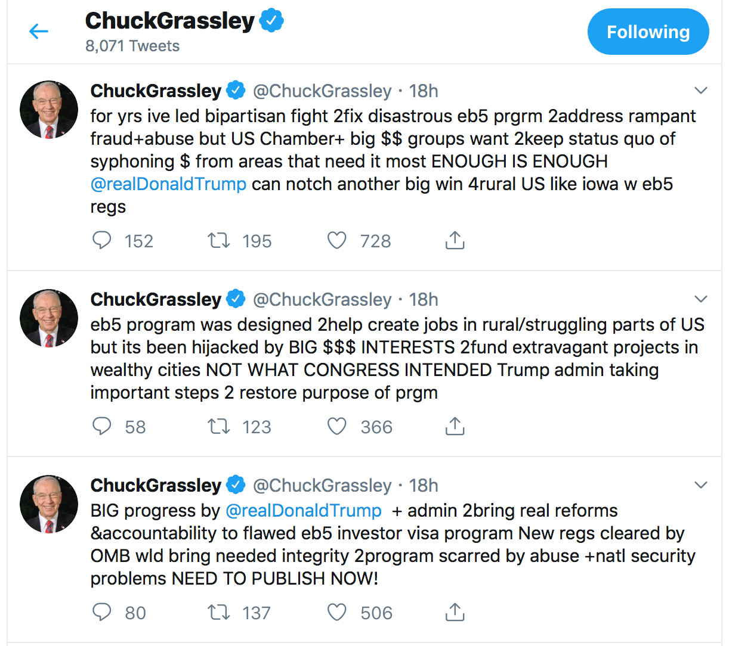The height and width of the screenshot is (646, 729).
Task: Share the third tweet about OMB regs
Action: pos(455,612)
